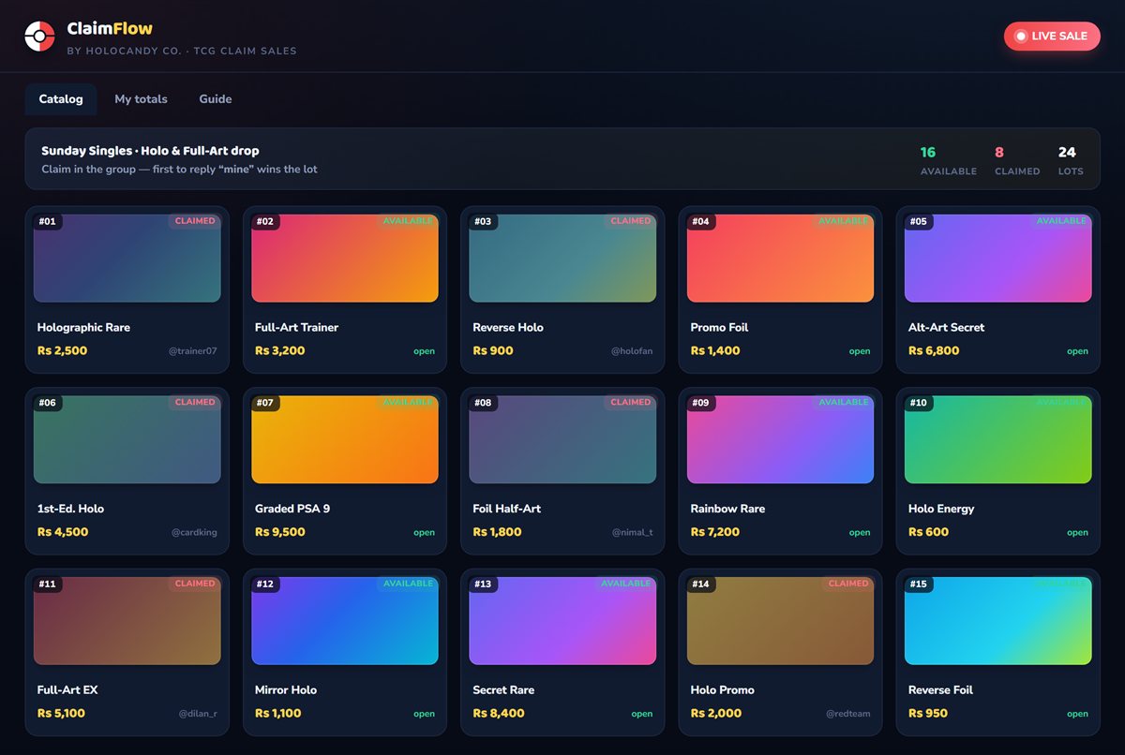Open the Promo Foil card image
Screen dimensions: 1125x755
click(780, 259)
